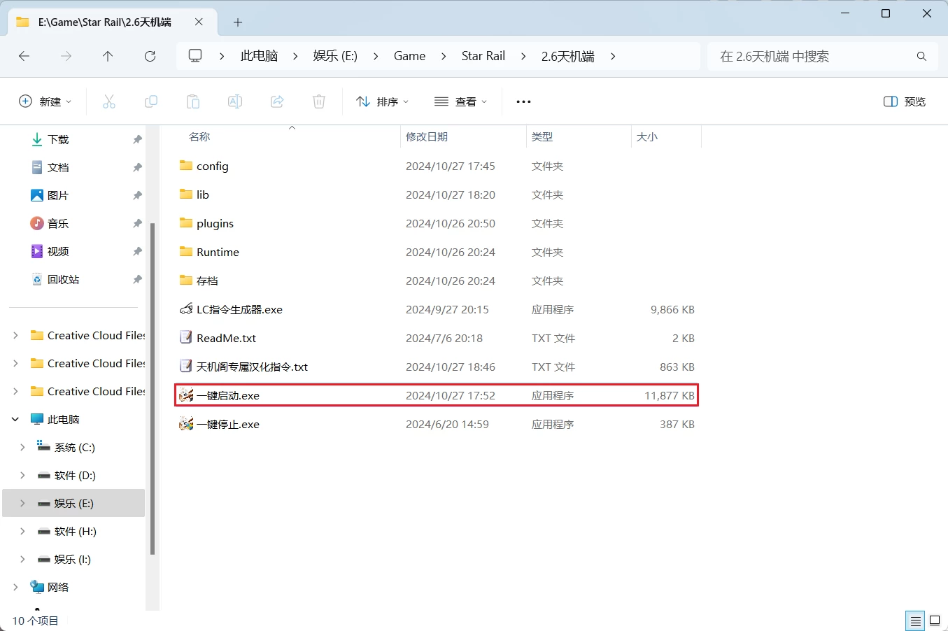Open the See more ellipsis menu

tap(523, 101)
